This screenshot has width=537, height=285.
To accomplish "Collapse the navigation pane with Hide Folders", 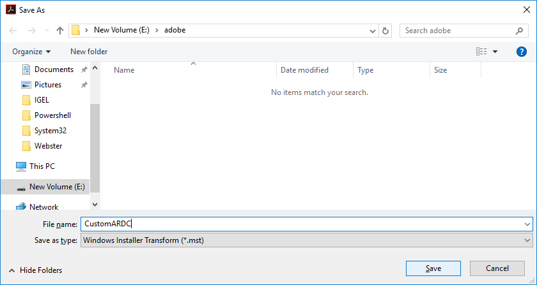I will (37, 270).
